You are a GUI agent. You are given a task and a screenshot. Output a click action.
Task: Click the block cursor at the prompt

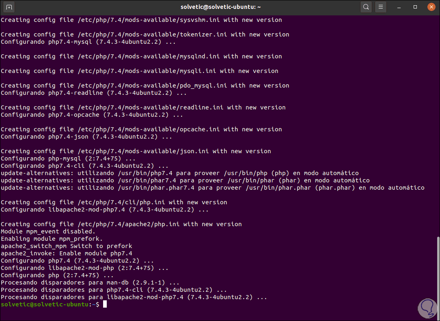coord(105,304)
